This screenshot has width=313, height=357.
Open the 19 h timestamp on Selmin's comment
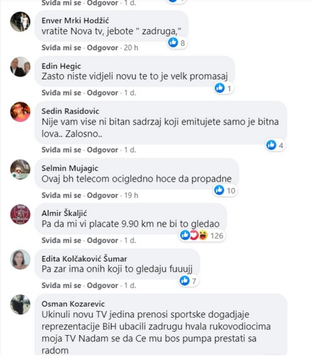(131, 195)
